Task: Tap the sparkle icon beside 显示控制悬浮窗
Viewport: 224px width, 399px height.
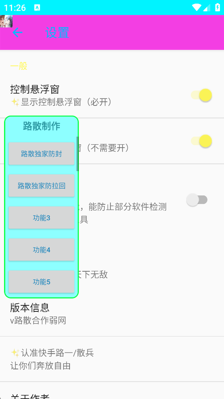Action: 15,102
